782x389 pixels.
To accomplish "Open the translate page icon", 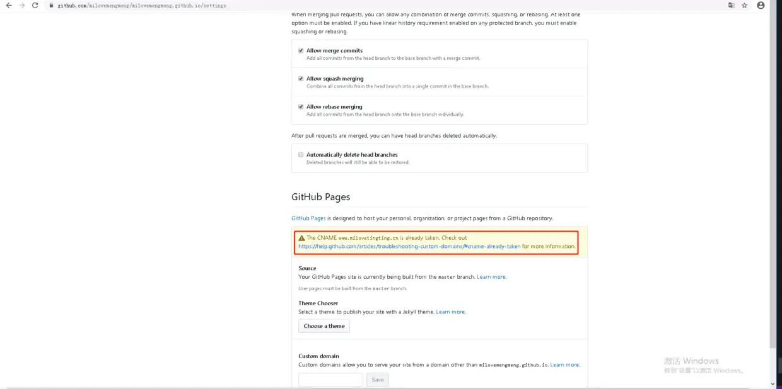I will [731, 5].
